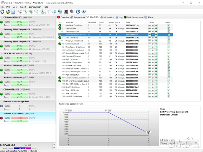Click the Attribute column header
The width and height of the screenshot is (203, 152).
tap(69, 23)
